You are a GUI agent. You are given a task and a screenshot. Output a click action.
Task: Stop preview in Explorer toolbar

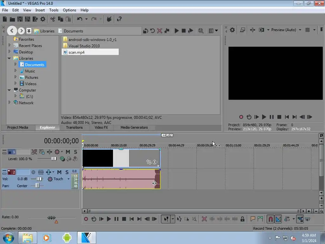tap(183, 31)
